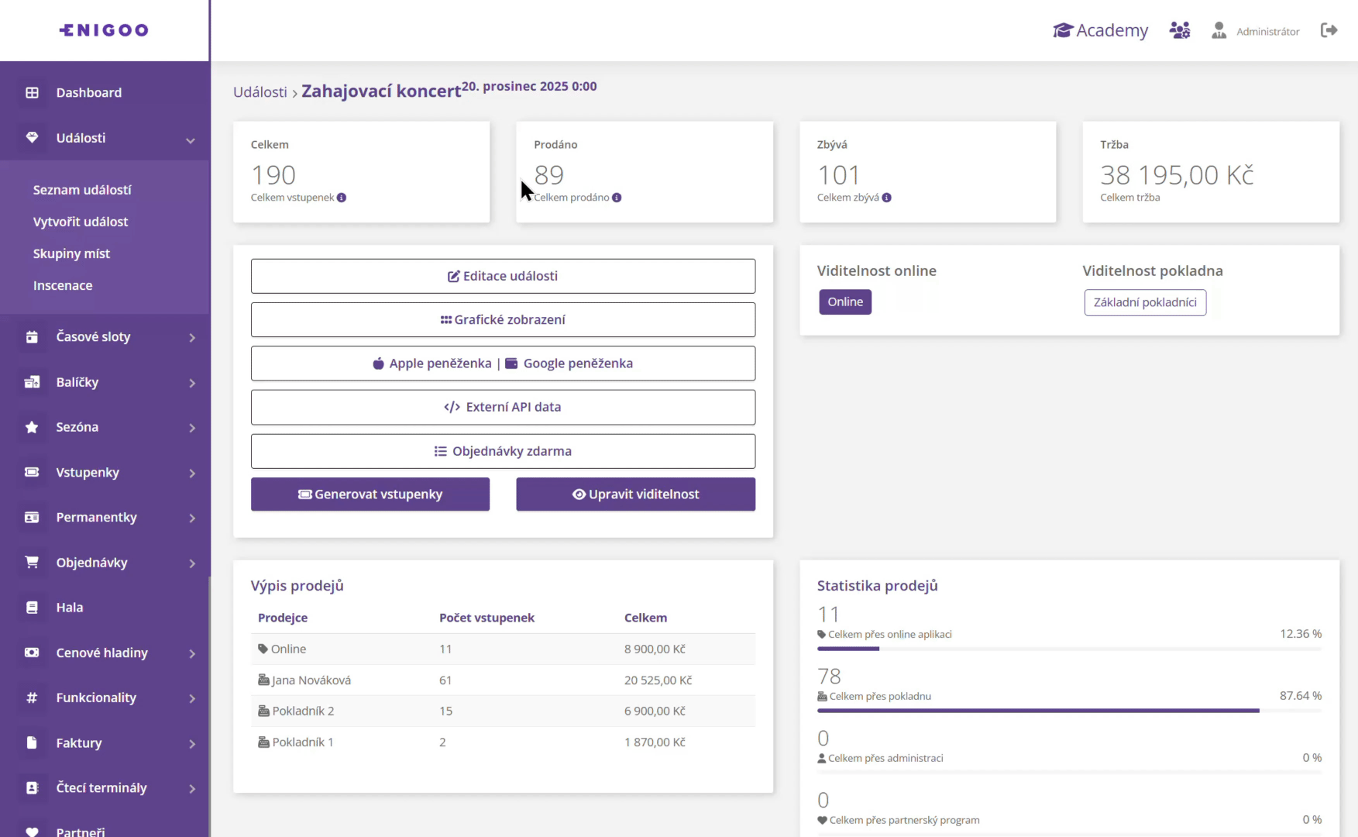Expand the Vstupenky sidebar submenu

click(191, 473)
